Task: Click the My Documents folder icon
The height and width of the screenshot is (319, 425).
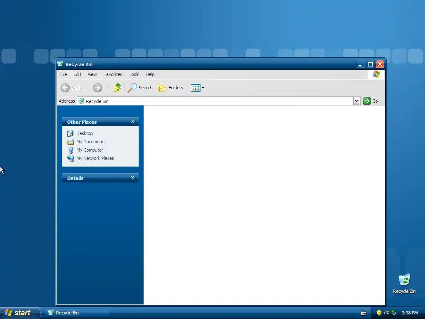Action: click(71, 142)
